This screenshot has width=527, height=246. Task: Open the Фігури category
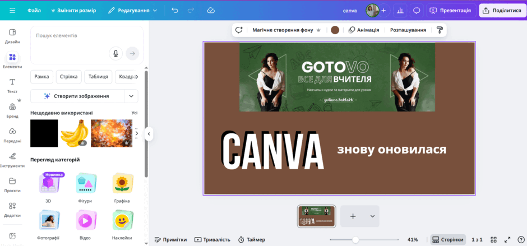(85, 188)
